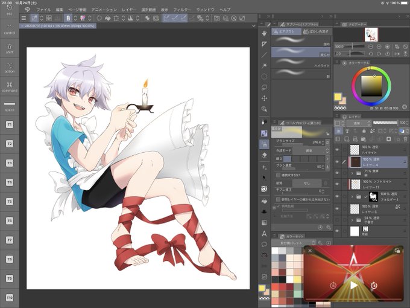Open the layer blend mode dropdown

pyautogui.click(x=359, y=123)
